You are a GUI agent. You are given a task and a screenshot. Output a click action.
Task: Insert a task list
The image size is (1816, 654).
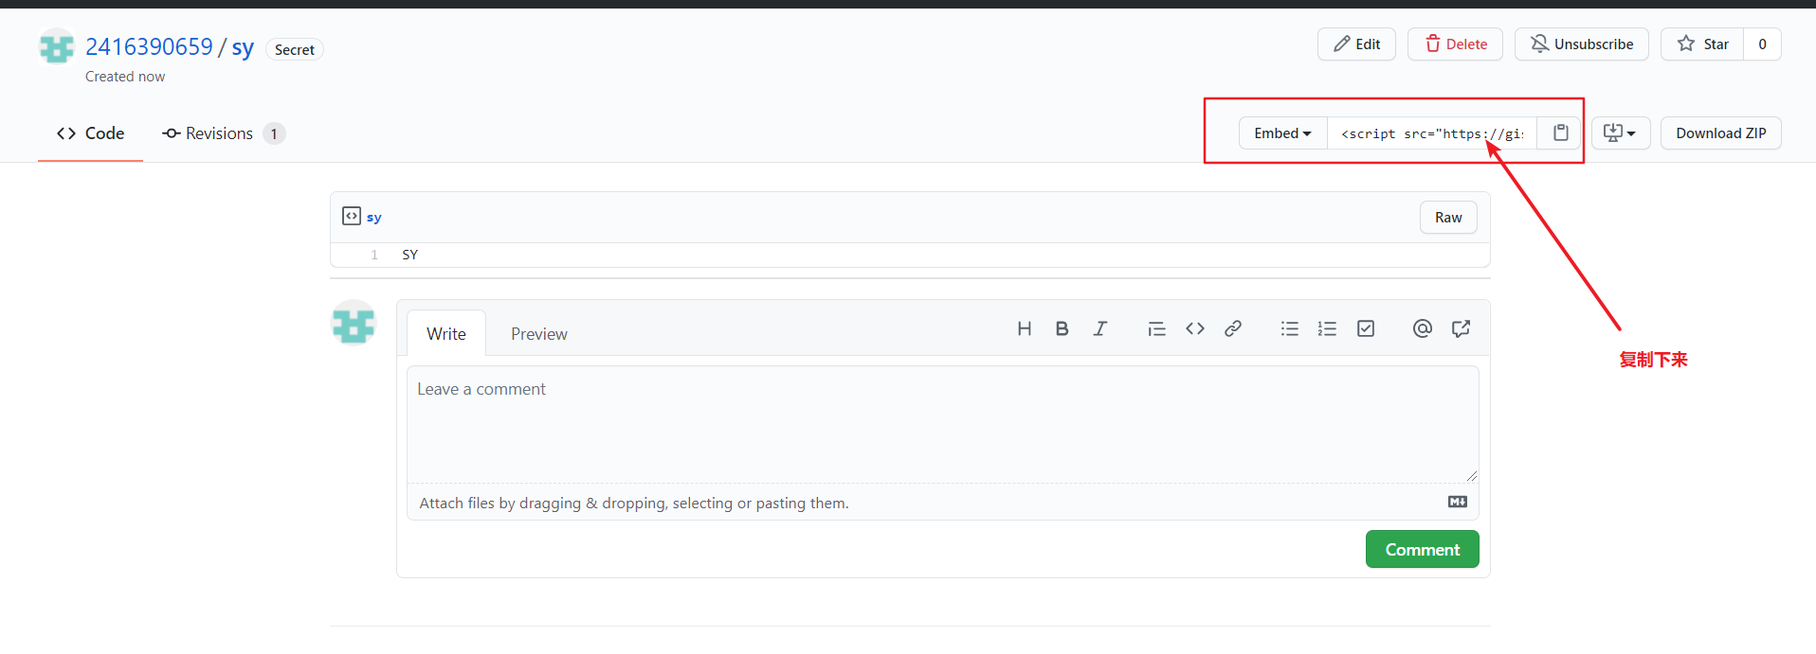[x=1365, y=328]
